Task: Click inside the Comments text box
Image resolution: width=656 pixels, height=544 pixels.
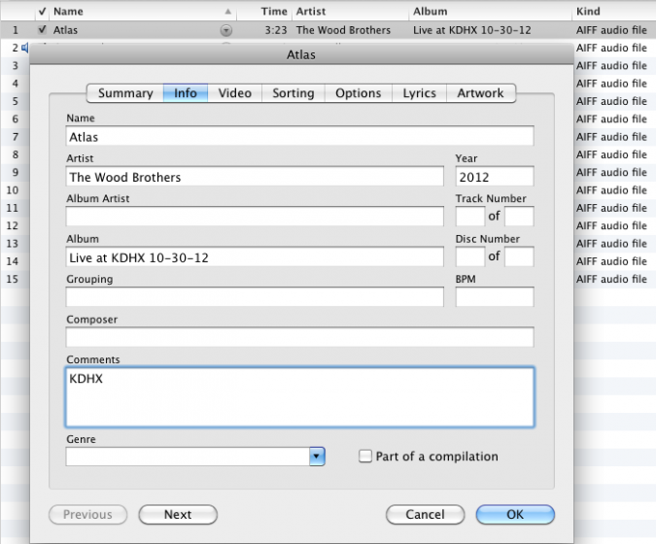Action: (x=299, y=397)
